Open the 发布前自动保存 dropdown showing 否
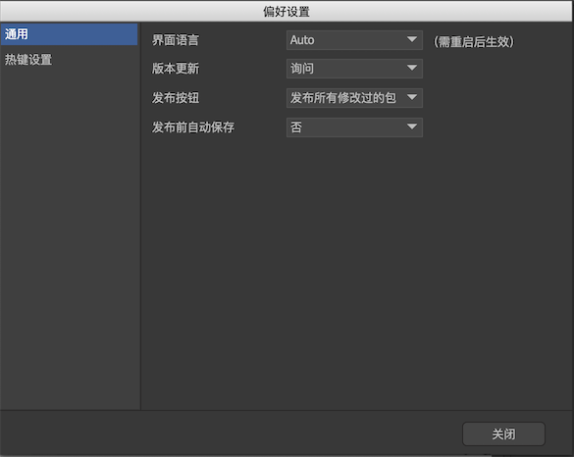The height and width of the screenshot is (457, 574). pyautogui.click(x=354, y=127)
